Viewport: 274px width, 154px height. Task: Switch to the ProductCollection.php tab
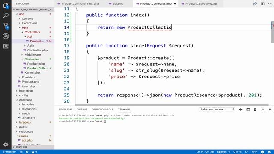pyautogui.click(x=201, y=4)
